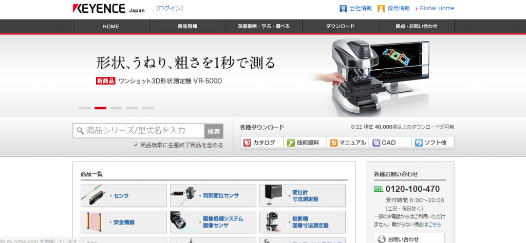526x243 pixels.
Task: Click the カタログ book icon
Action: click(x=247, y=143)
